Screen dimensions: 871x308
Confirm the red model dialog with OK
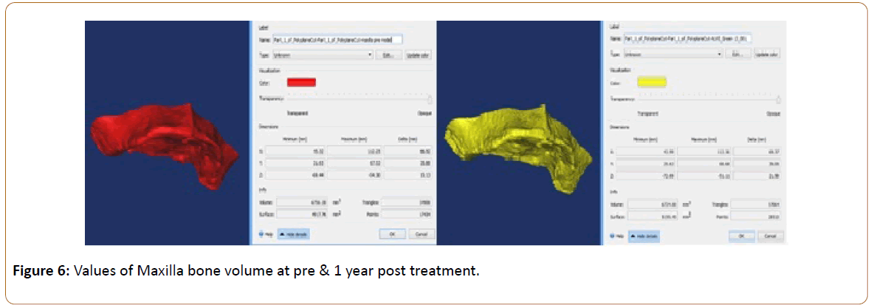coord(393,233)
